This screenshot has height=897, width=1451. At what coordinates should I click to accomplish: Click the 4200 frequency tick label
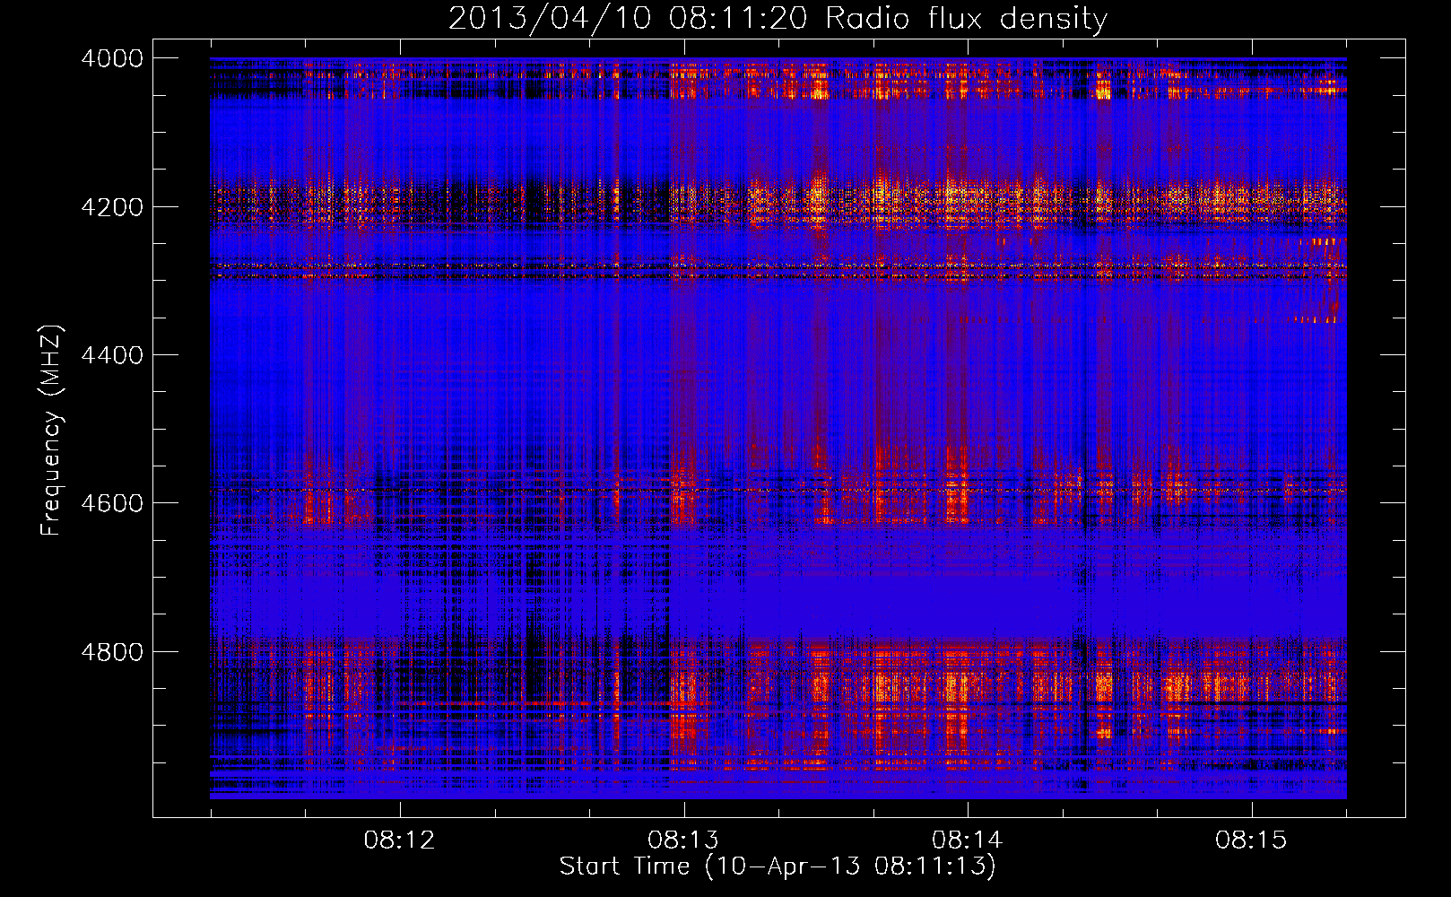point(112,207)
